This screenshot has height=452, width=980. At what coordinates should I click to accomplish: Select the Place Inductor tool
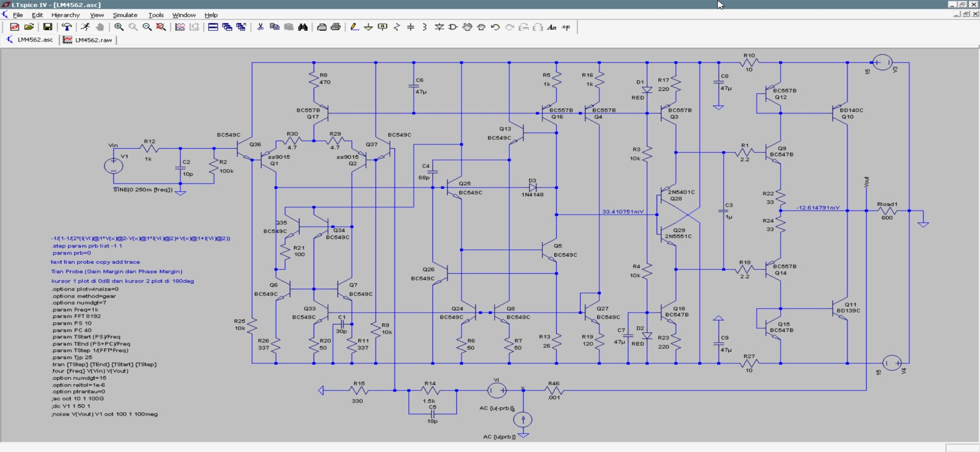[425, 27]
